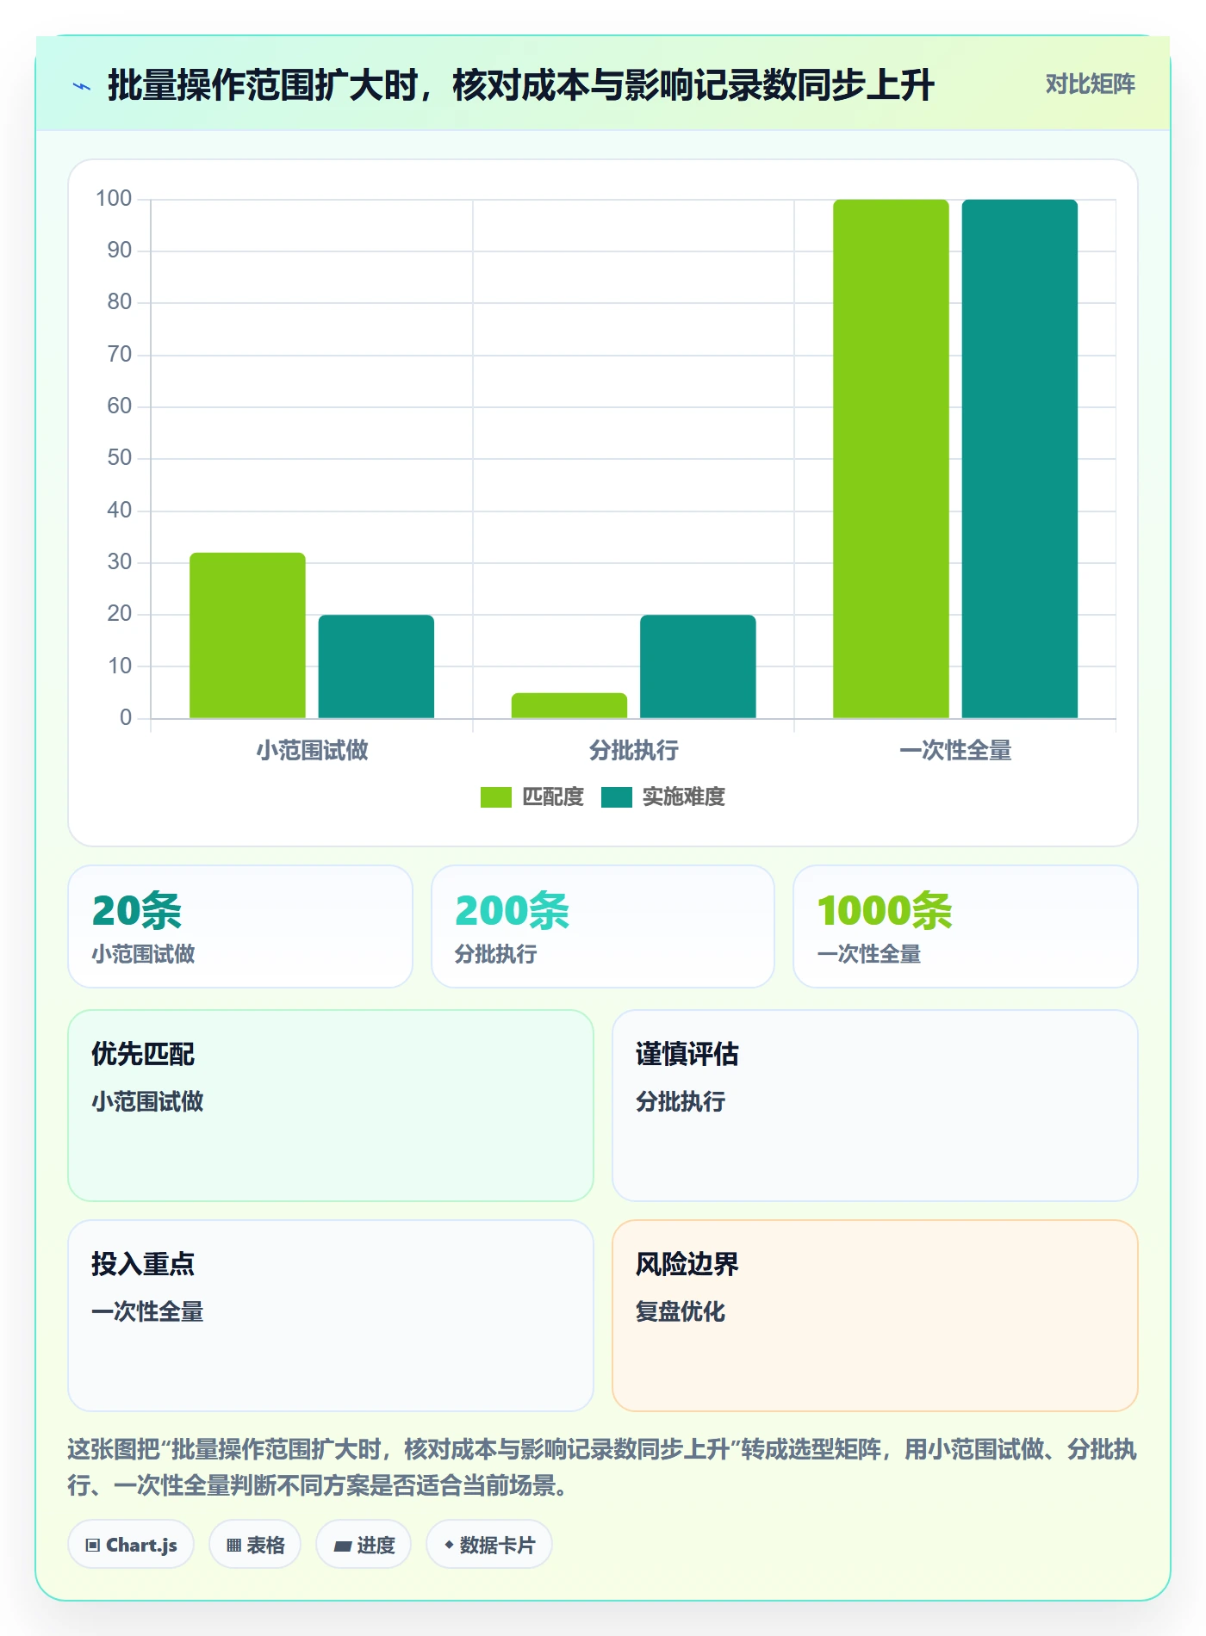Viewport: 1206px width, 1636px height.
Task: Click the 实施难度 bar for 一次性全量
Action: click(1020, 459)
